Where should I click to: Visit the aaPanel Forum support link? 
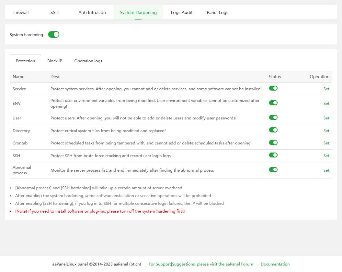pos(201,264)
